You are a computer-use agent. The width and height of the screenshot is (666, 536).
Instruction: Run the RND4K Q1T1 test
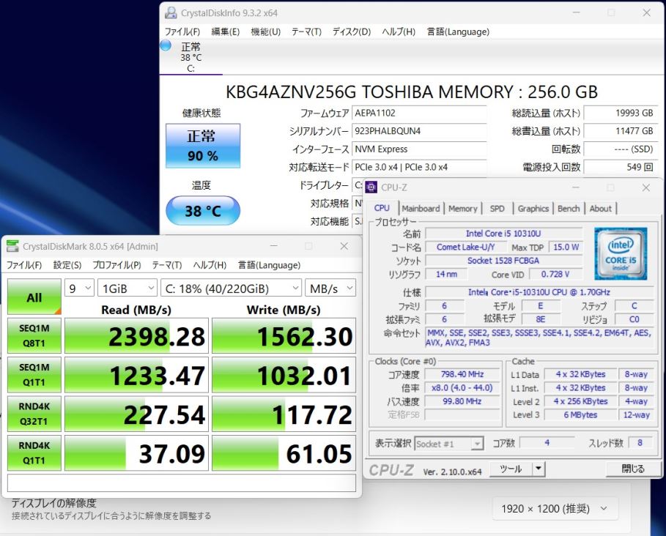click(34, 453)
